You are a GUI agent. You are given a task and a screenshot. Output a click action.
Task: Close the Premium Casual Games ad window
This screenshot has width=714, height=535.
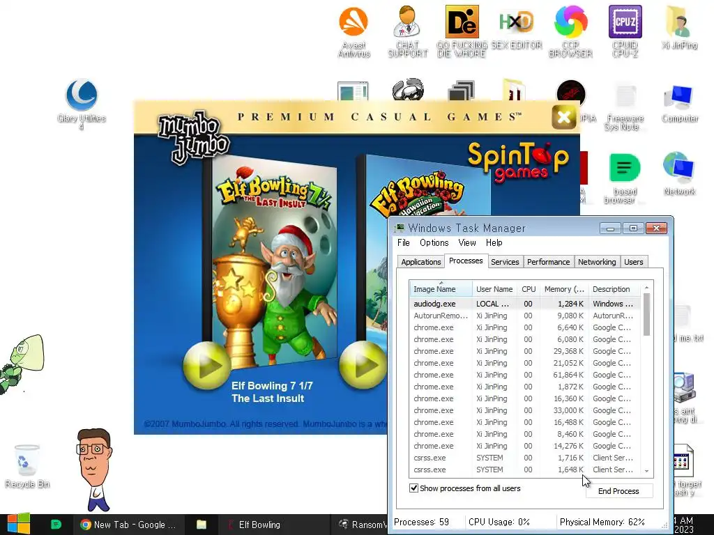563,117
